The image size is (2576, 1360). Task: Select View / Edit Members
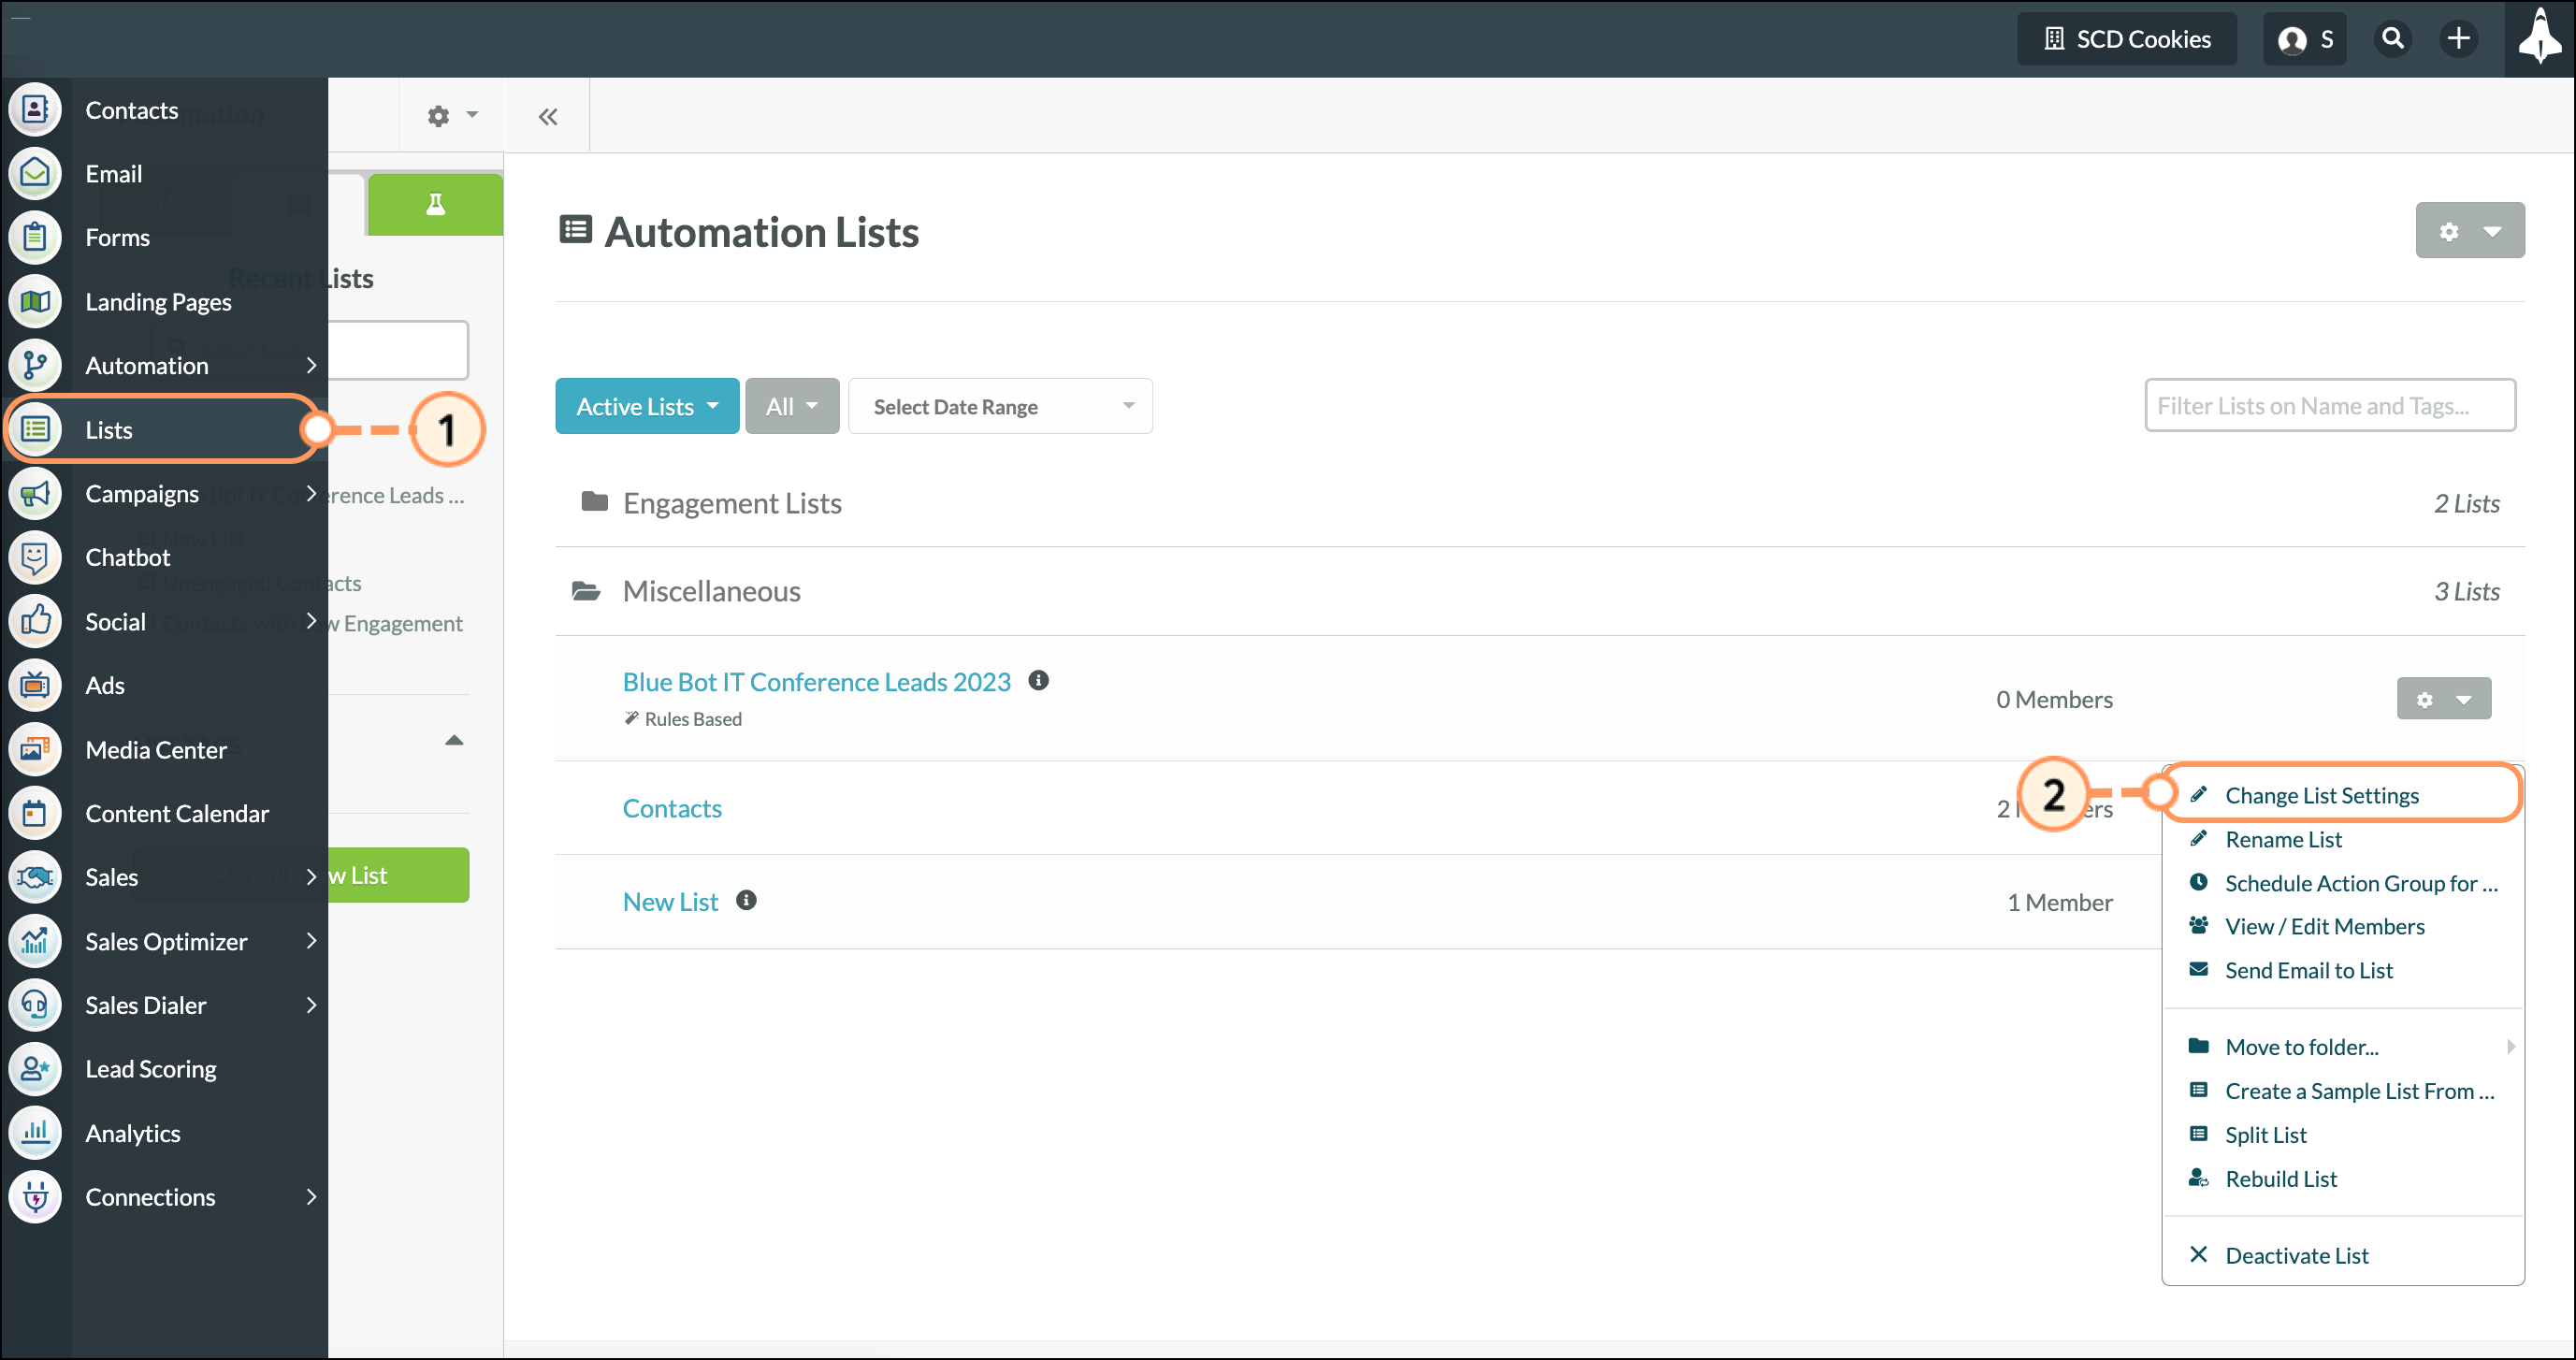[2325, 926]
